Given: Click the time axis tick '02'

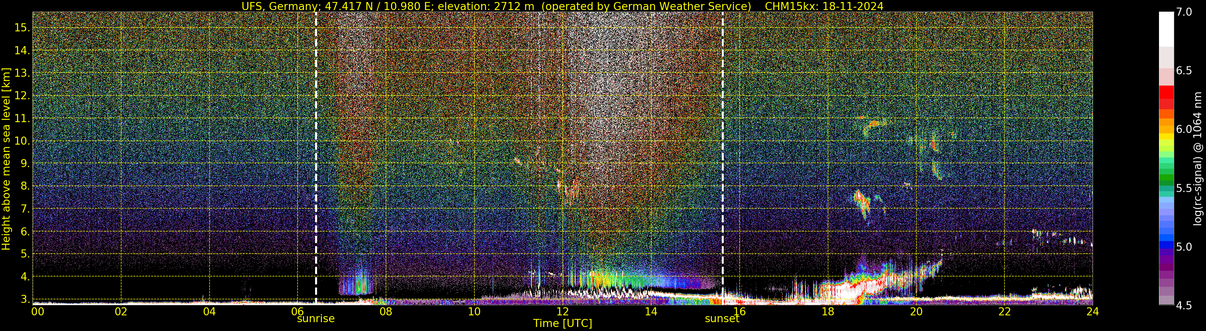Looking at the screenshot, I should (x=121, y=312).
